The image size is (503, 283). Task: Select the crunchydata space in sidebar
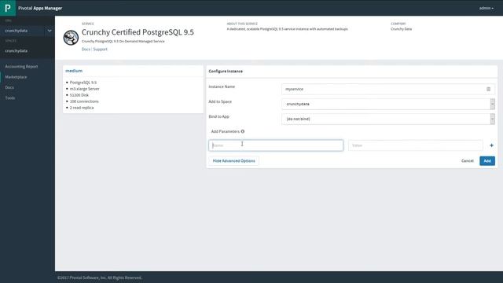16,50
